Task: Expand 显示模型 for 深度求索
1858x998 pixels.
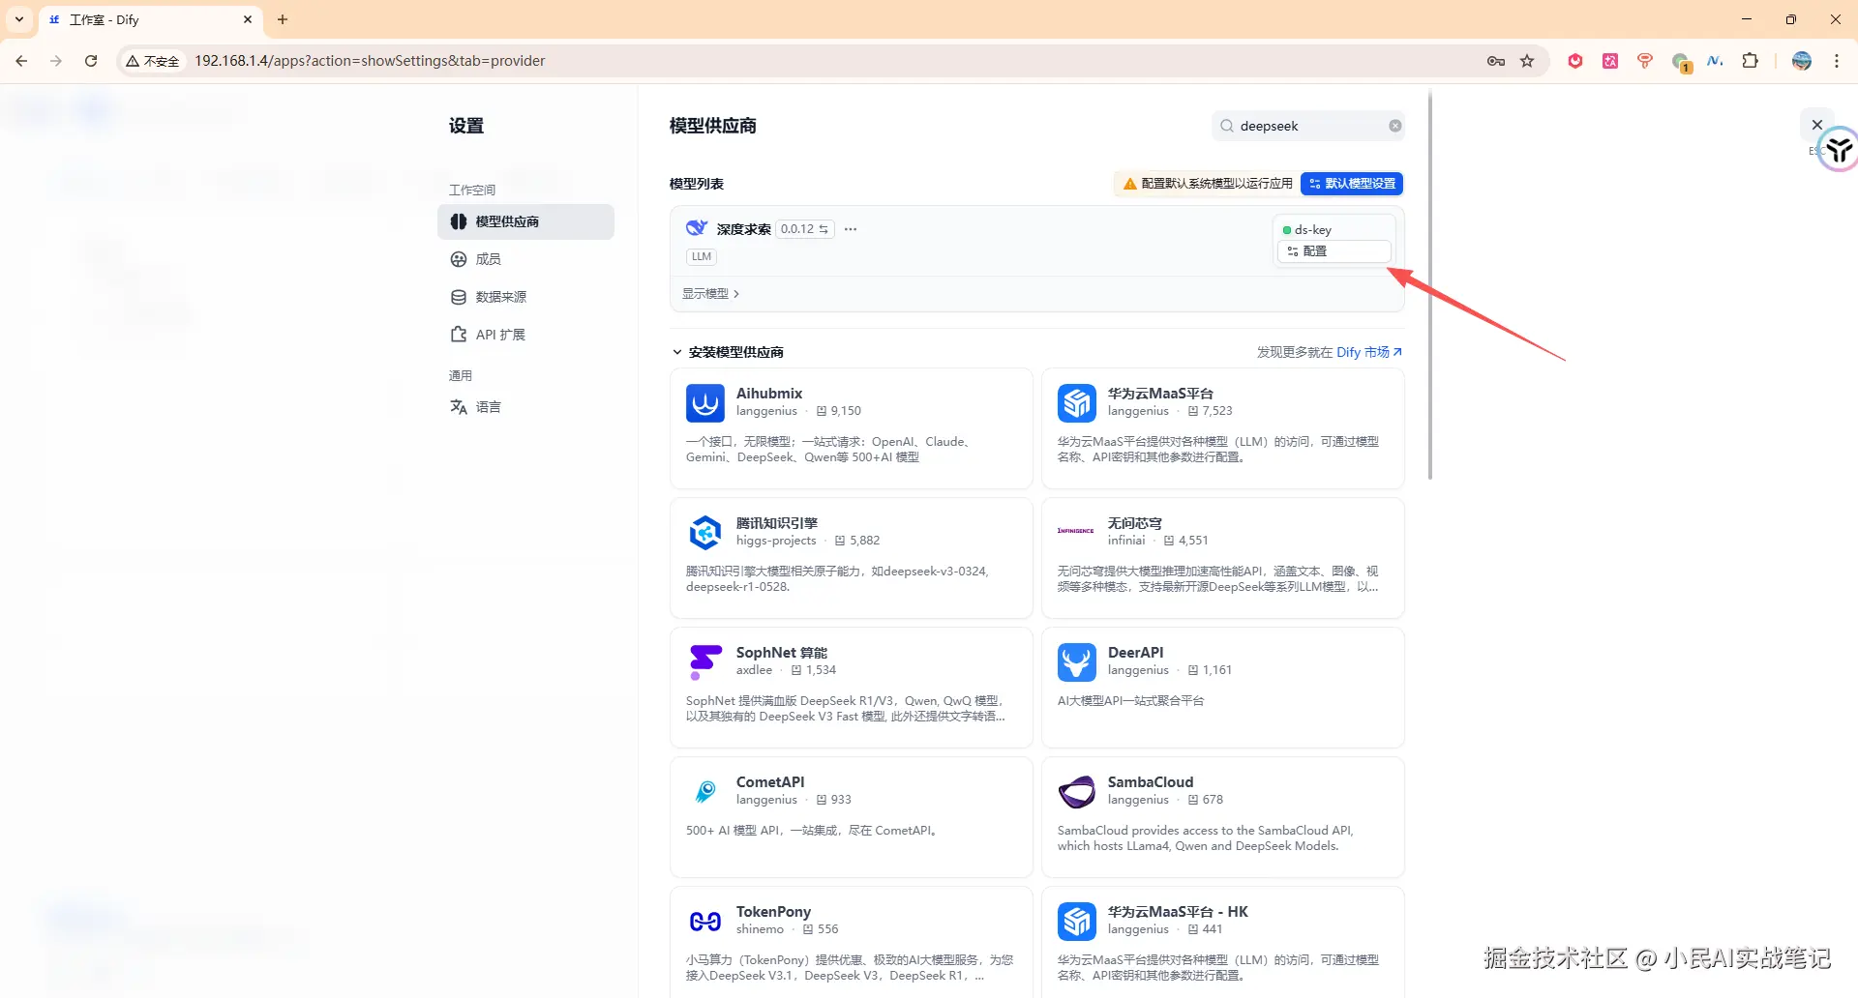Action: [x=711, y=294]
